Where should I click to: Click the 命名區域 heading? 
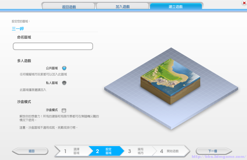click(x=24, y=37)
